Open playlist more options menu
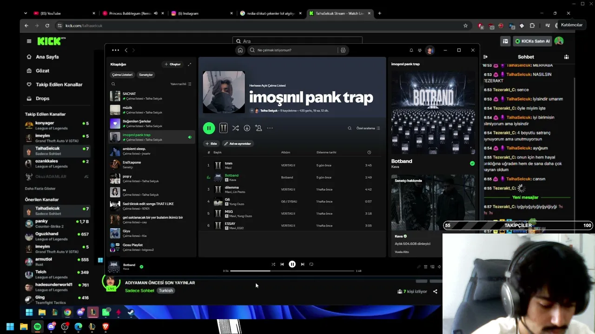Screen dimensions: 595x334 [270, 128]
